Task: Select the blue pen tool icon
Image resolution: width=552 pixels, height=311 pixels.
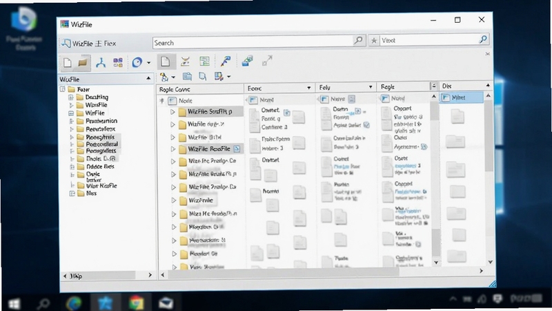Action: click(x=226, y=61)
